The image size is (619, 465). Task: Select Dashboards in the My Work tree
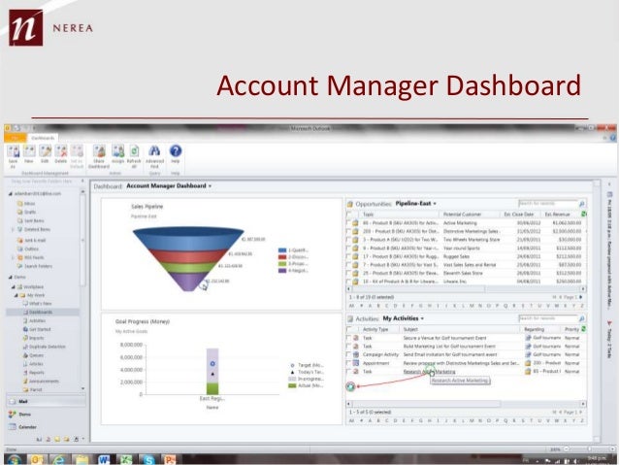41,313
